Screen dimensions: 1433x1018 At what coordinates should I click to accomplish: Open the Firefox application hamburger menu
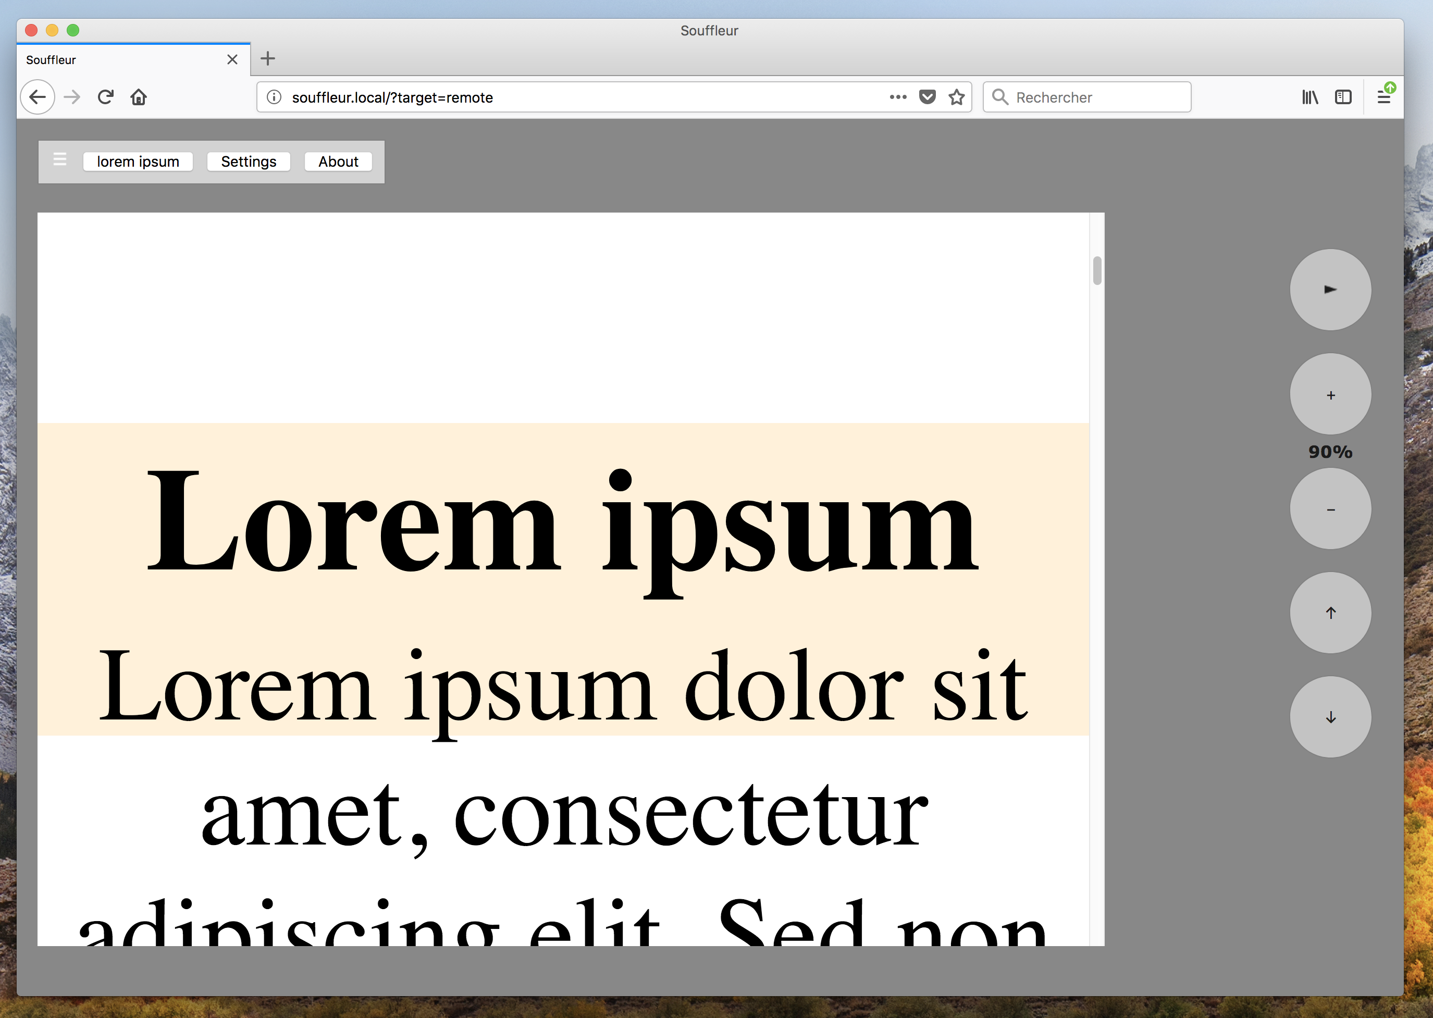[x=1383, y=97]
